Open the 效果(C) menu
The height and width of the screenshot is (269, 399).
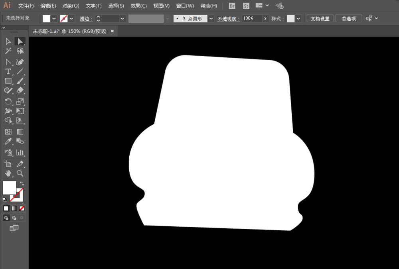[x=138, y=6]
